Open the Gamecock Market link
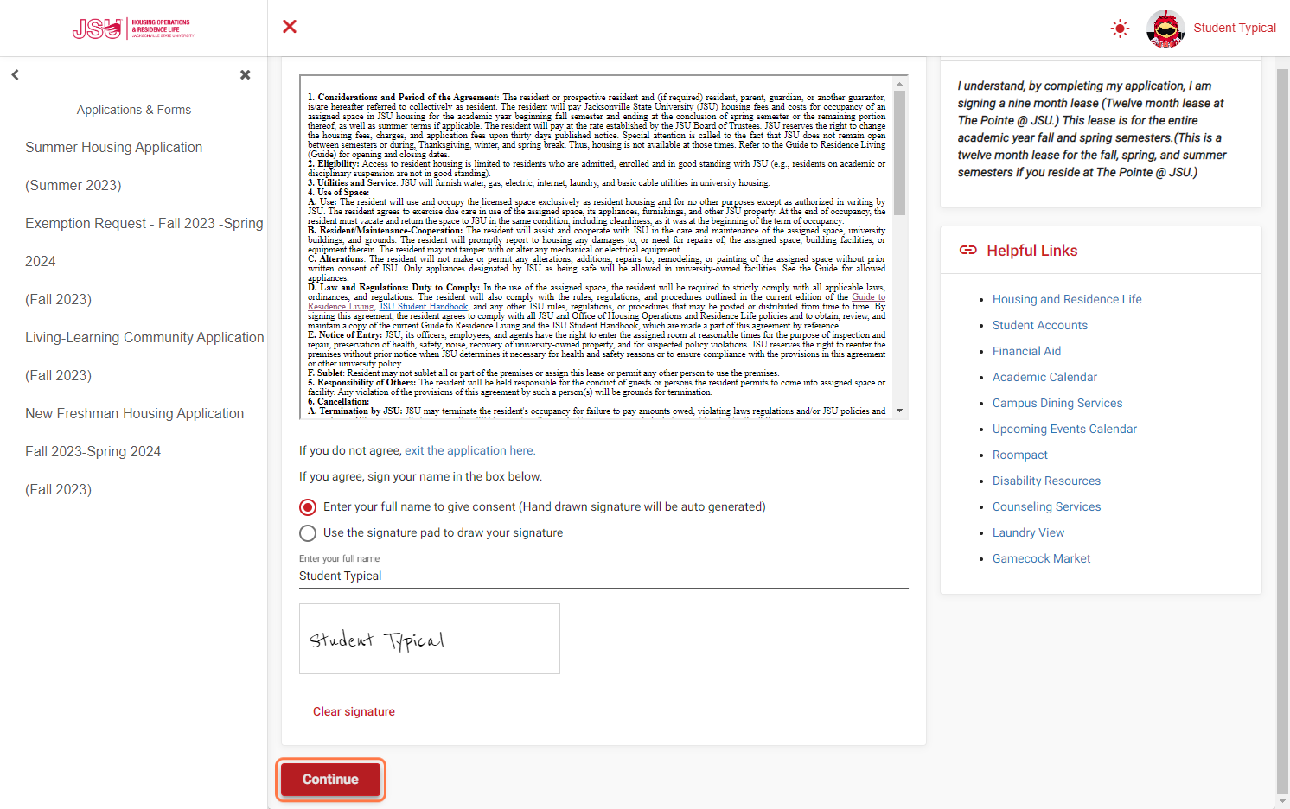The width and height of the screenshot is (1290, 809). [x=1041, y=558]
